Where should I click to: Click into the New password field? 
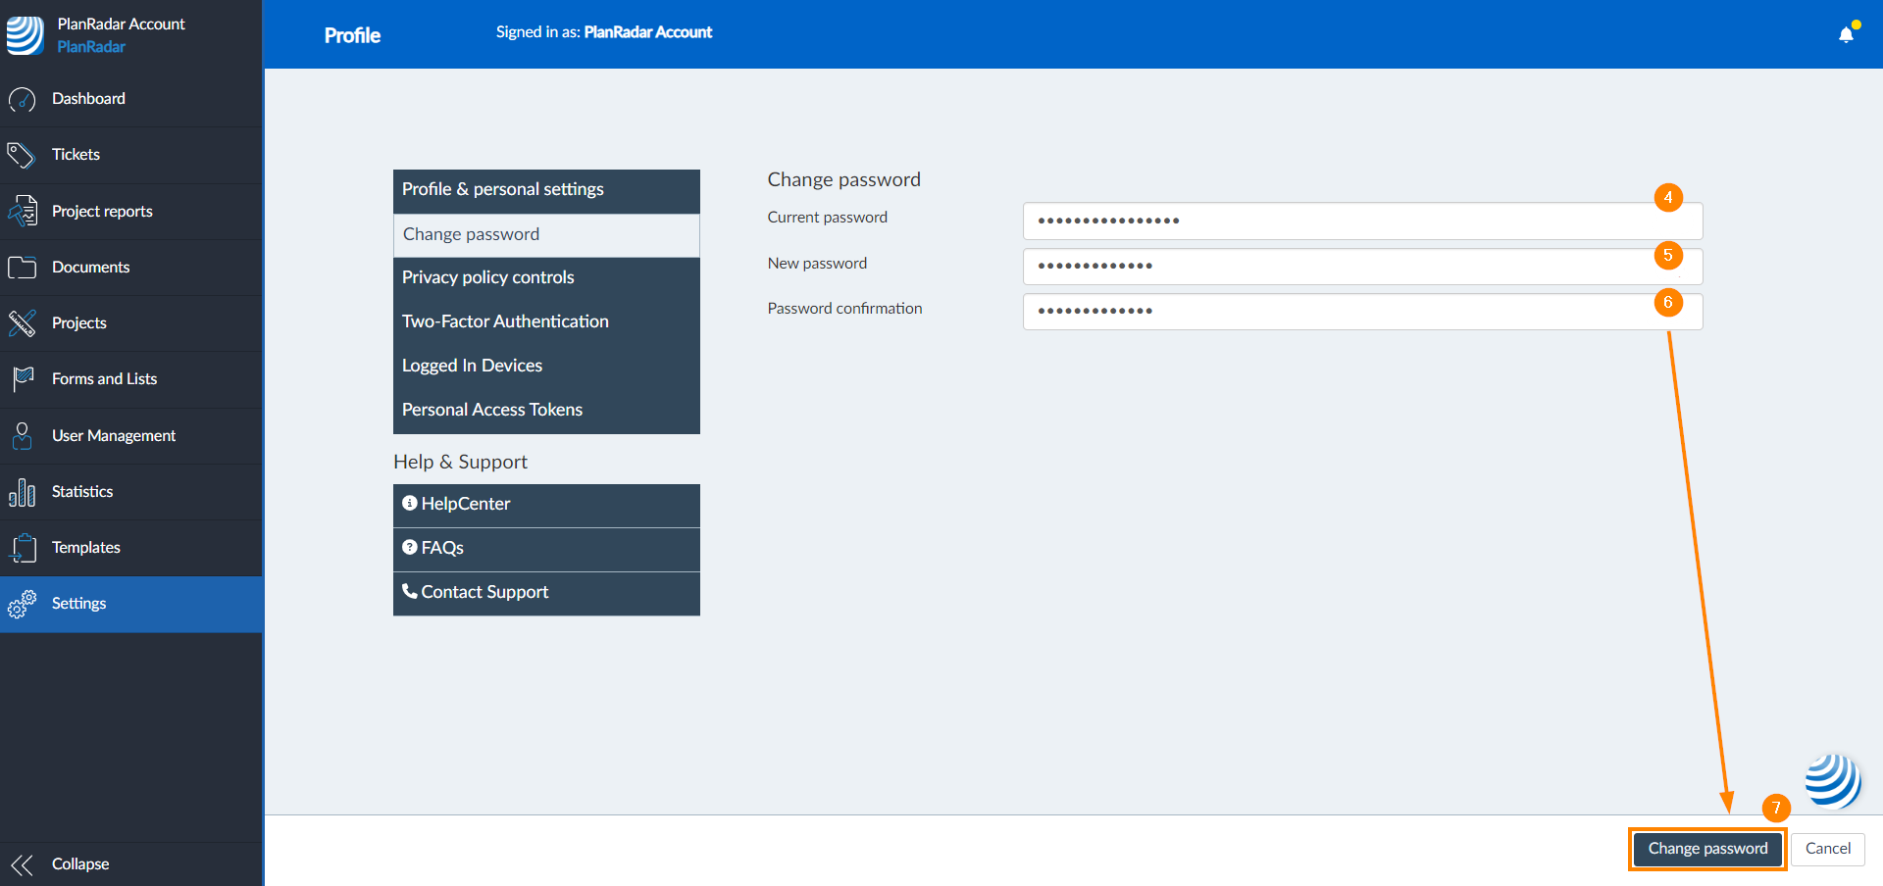[1362, 266]
